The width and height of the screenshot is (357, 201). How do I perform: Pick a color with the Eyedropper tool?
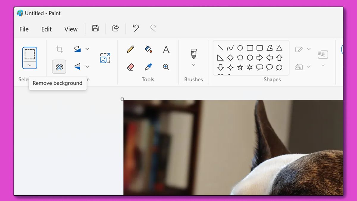pyautogui.click(x=148, y=67)
